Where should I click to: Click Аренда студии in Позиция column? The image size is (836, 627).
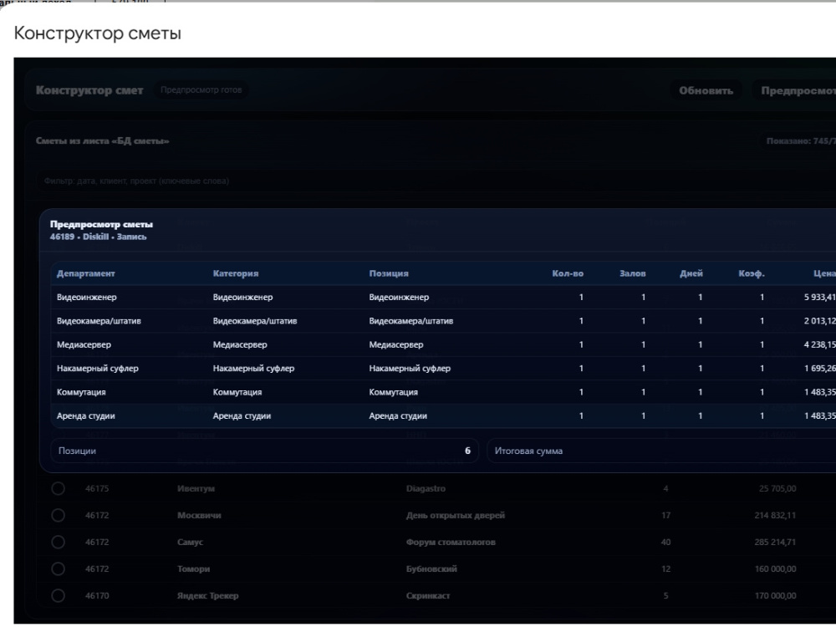point(398,415)
